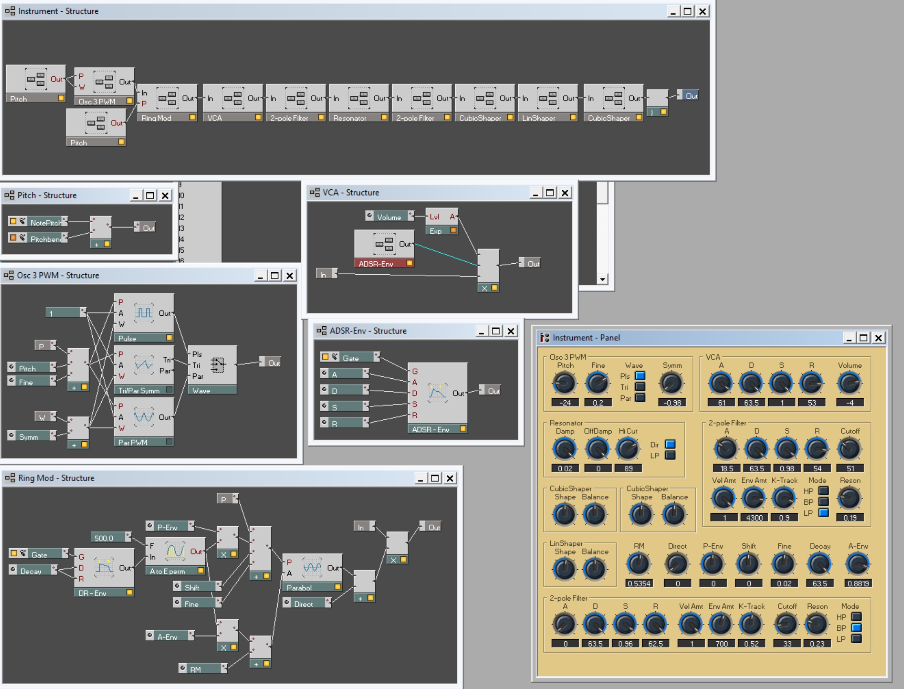This screenshot has height=689, width=904.
Task: Click the 500.0 constant in Ring Mod structure
Action: coord(111,537)
